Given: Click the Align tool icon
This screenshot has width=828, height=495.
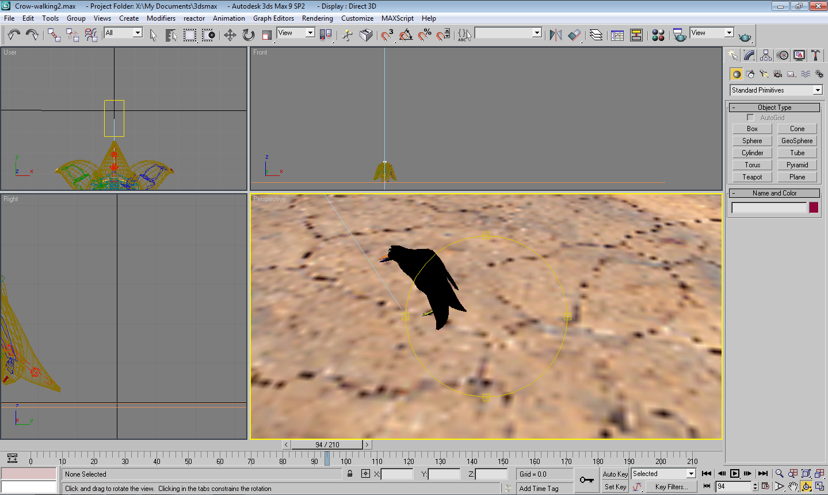Looking at the screenshot, I should [x=574, y=35].
